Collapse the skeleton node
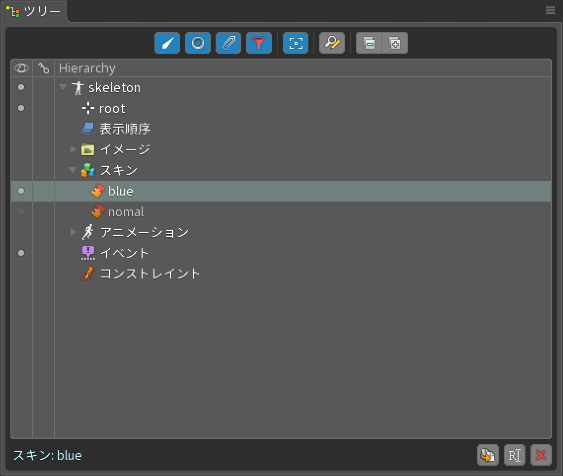Screen dimensions: 563x476 [63, 87]
